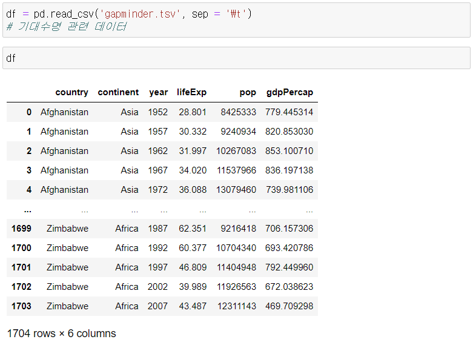Click gdpPercap value 706.157306

(289, 229)
